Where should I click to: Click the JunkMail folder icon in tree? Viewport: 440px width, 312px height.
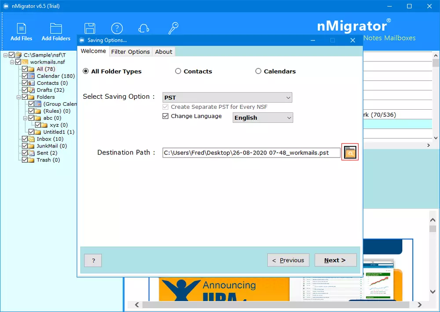[x=32, y=146]
